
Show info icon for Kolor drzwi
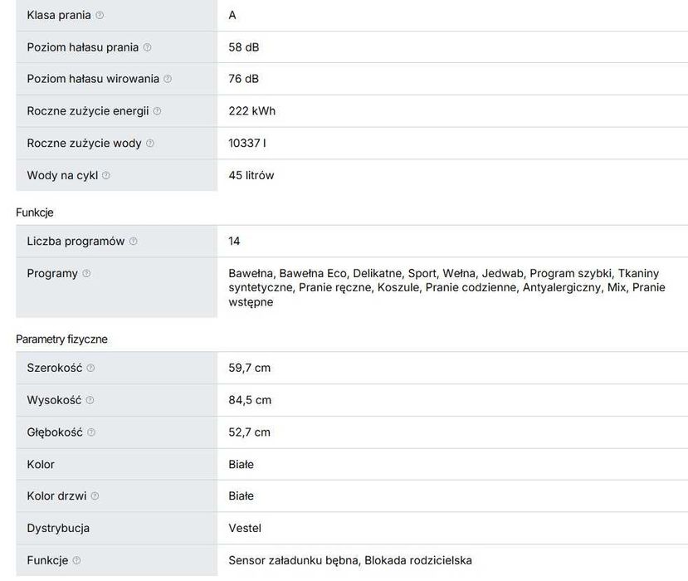pyautogui.click(x=95, y=496)
